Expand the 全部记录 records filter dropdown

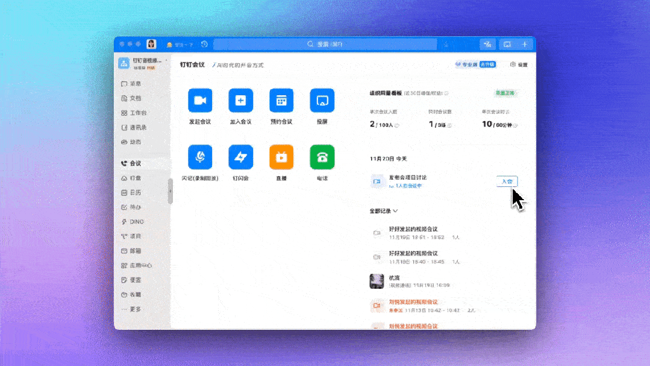click(x=384, y=211)
